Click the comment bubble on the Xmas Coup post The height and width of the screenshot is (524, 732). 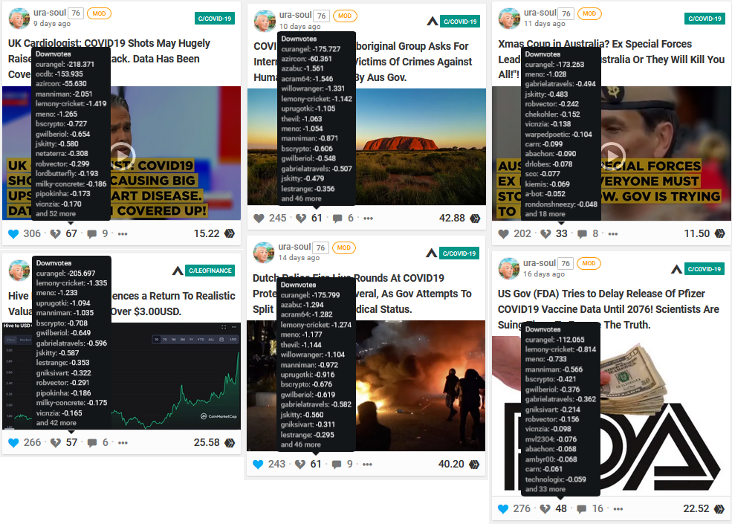(582, 234)
